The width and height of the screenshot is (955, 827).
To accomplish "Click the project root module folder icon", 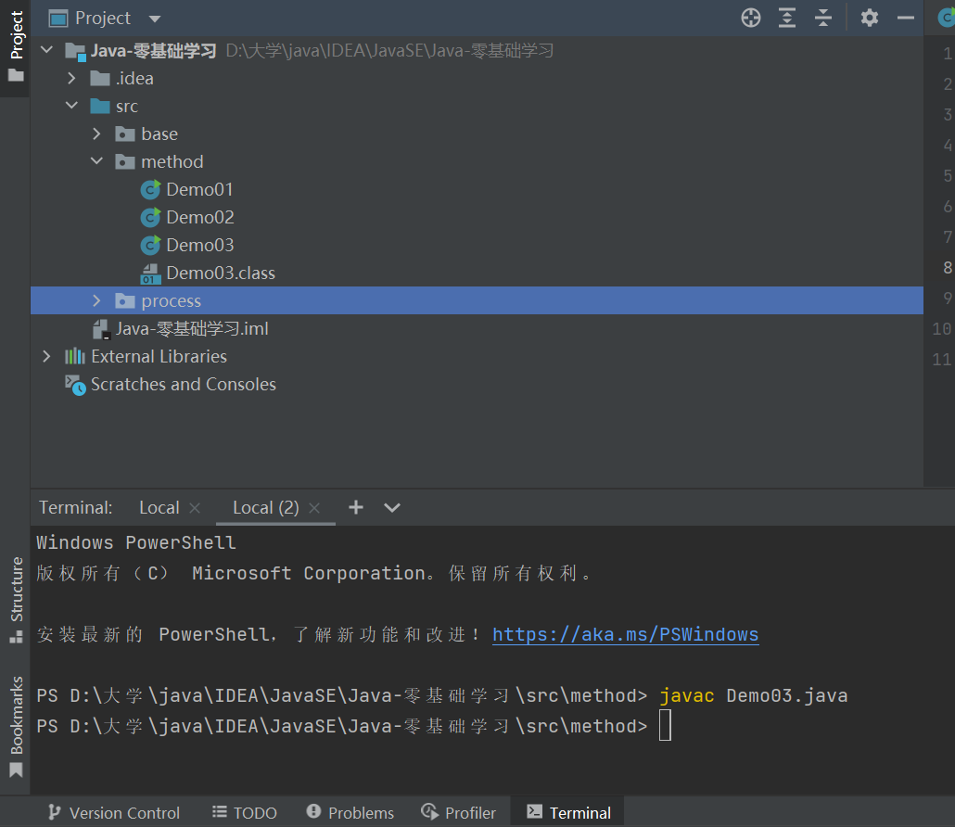I will click(x=75, y=51).
